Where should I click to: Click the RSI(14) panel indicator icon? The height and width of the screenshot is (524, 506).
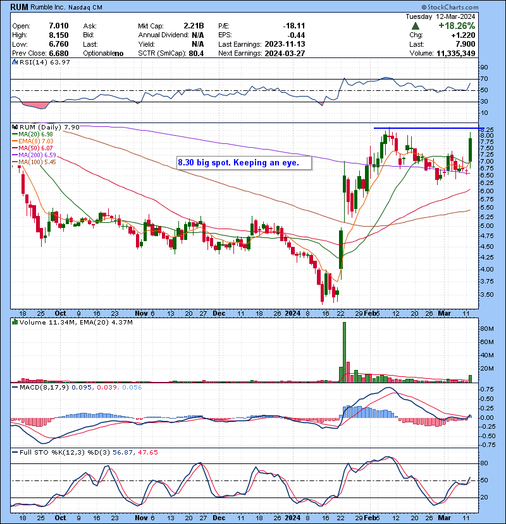pos(15,62)
